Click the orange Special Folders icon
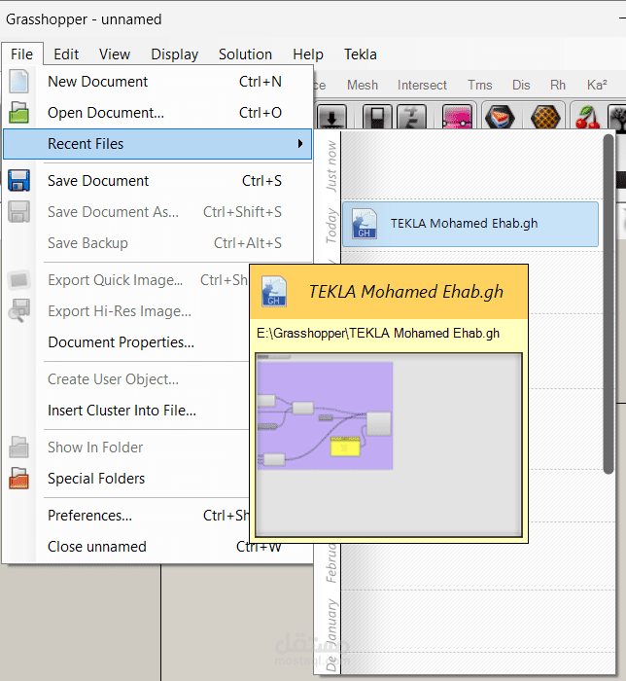The height and width of the screenshot is (681, 626). (x=18, y=479)
